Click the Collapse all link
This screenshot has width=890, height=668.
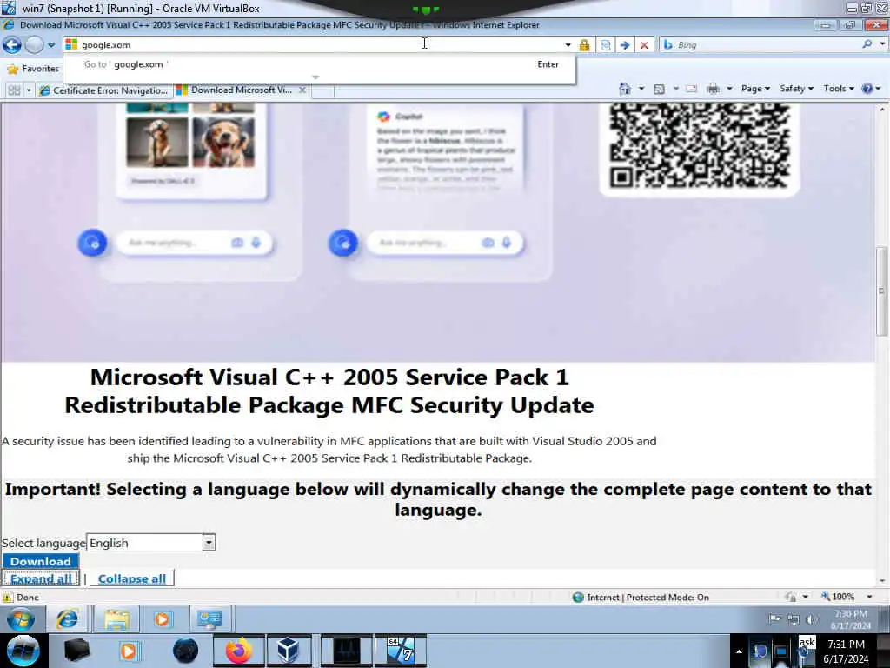click(x=132, y=578)
